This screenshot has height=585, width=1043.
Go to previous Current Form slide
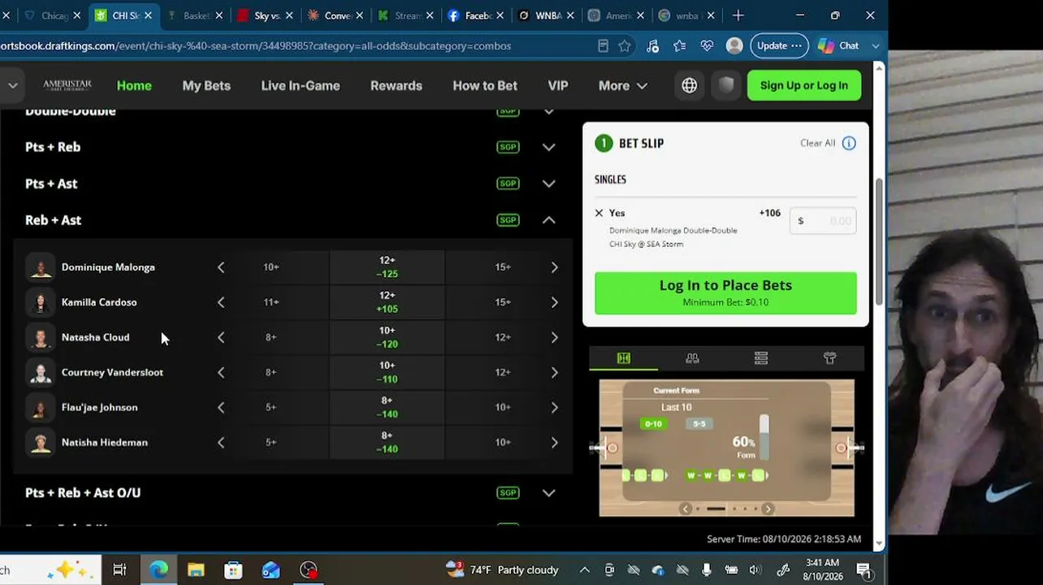point(686,509)
